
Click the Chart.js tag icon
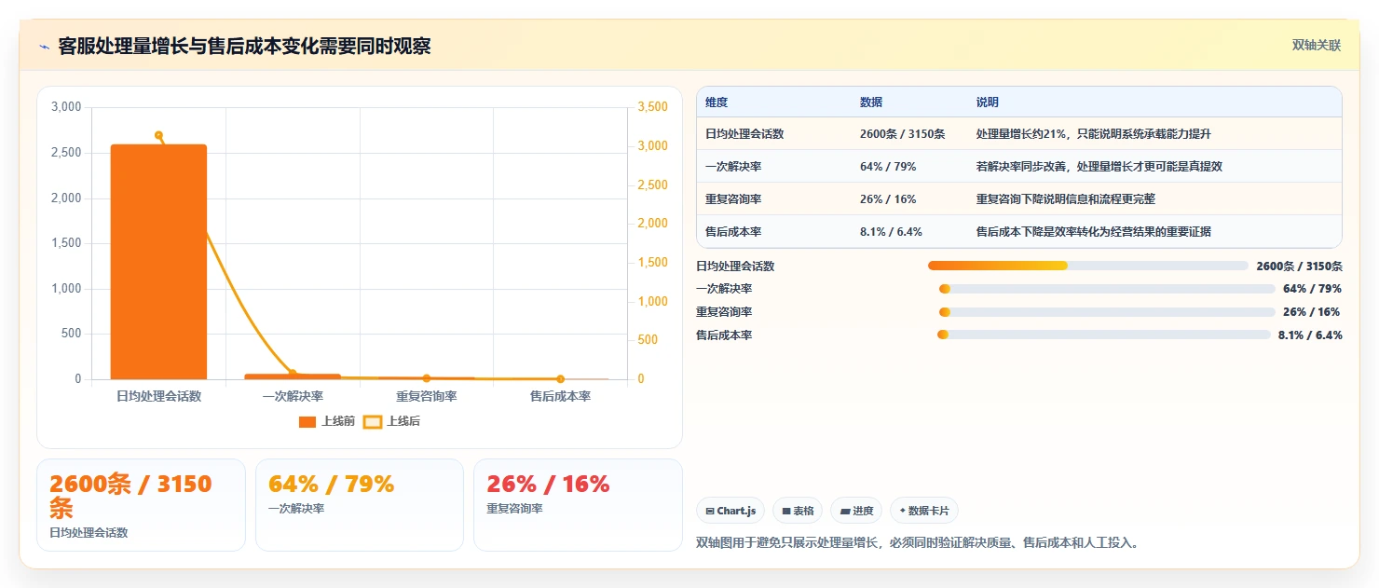(710, 512)
